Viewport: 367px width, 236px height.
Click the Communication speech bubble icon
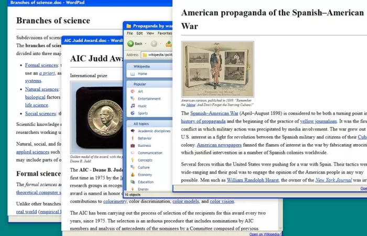tap(133, 153)
